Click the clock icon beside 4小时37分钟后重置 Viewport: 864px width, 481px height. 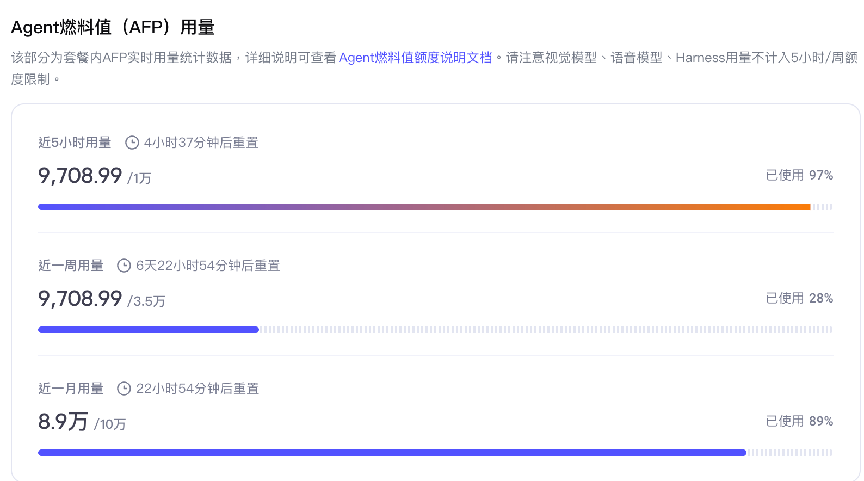click(x=132, y=143)
